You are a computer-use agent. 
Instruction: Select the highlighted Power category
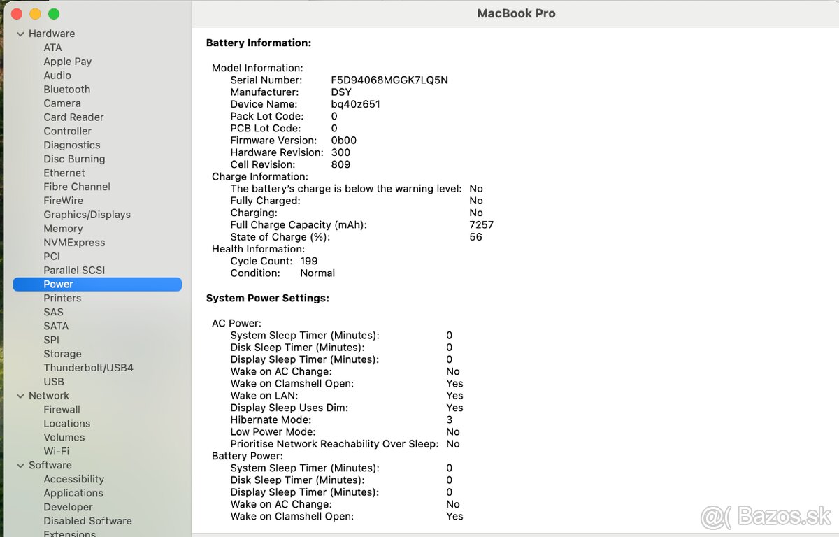tap(58, 284)
